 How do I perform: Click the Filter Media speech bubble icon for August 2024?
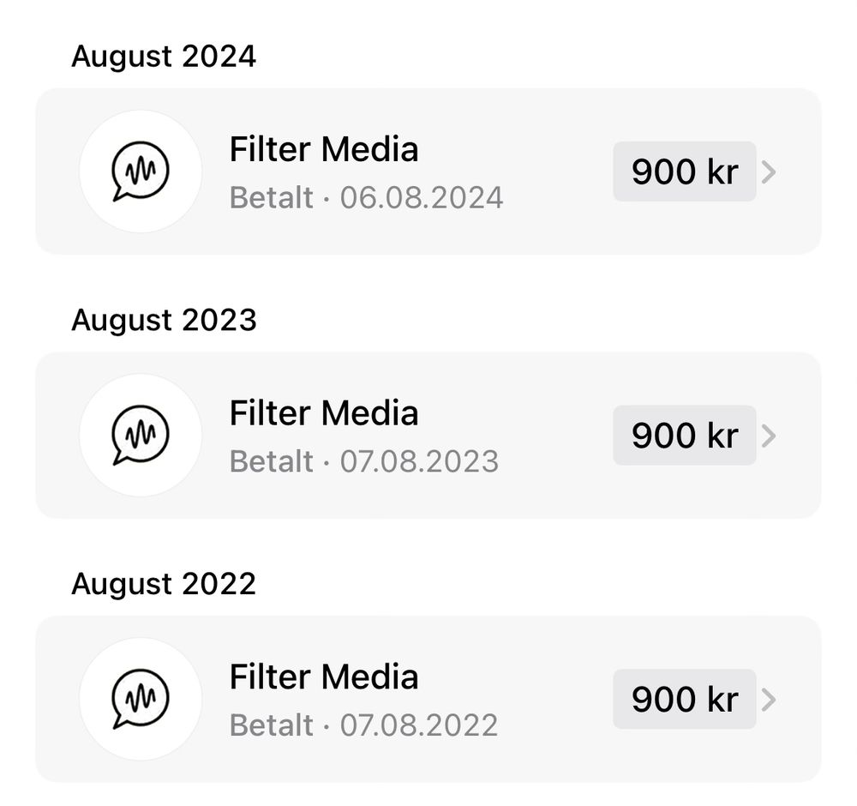coord(141,171)
